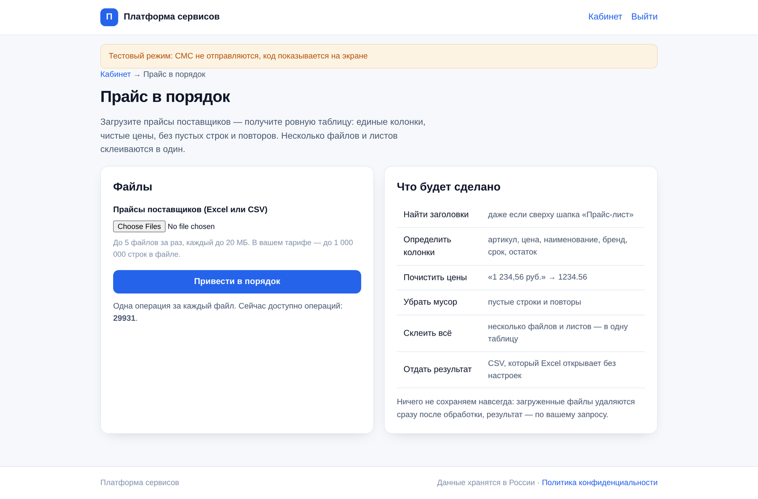Click the Choose Files button
Image resolution: width=758 pixels, height=499 pixels.
(139, 226)
